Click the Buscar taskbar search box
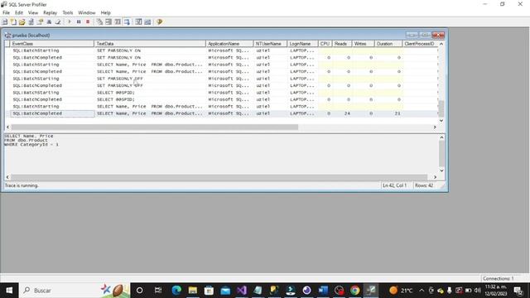The image size is (530, 298). click(x=75, y=291)
